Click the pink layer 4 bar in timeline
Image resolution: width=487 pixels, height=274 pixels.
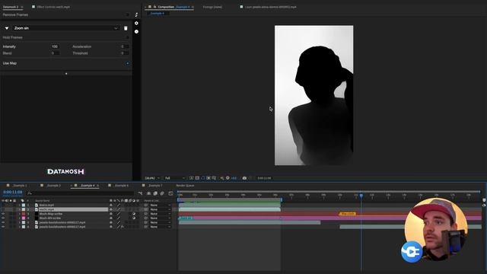[x=330, y=218]
